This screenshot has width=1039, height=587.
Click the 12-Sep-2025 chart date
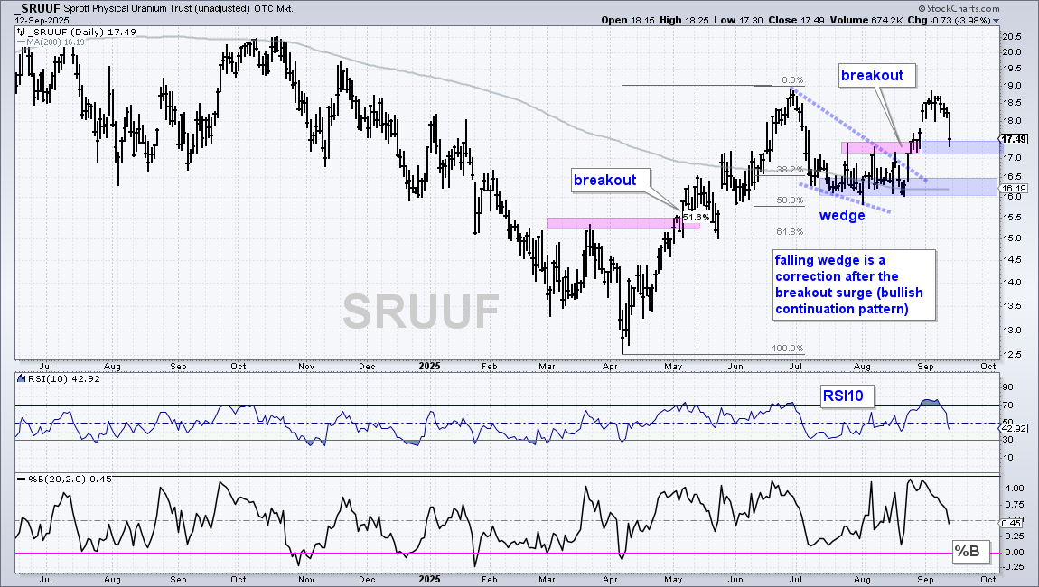(42, 21)
